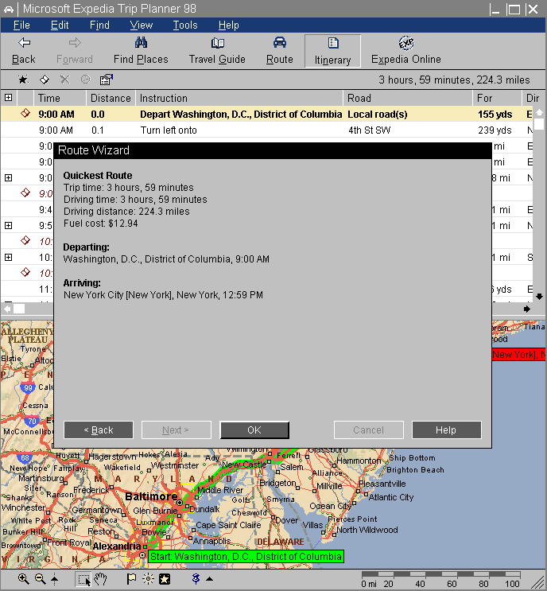Click the red diamond on the Depart row
This screenshot has height=591, width=547.
pyautogui.click(x=25, y=114)
